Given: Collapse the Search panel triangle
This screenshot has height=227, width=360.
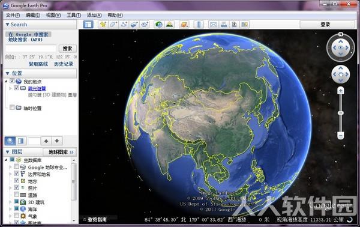Looking at the screenshot, I should (7, 25).
